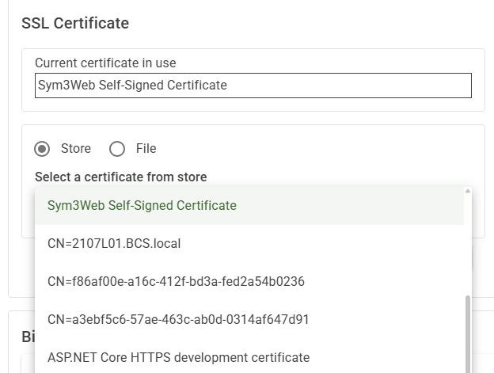Click the partially hidden 'Bi' section heading
494x373 pixels.
click(28, 337)
